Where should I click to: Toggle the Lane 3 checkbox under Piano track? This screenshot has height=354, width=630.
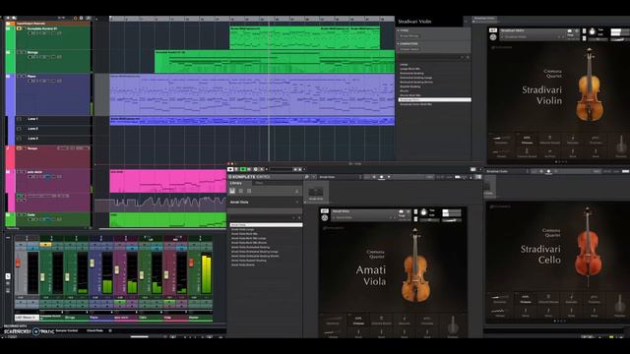pos(19,138)
